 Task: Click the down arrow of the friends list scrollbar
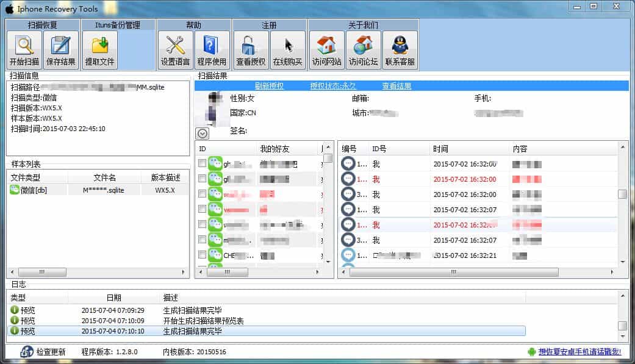pyautogui.click(x=328, y=262)
